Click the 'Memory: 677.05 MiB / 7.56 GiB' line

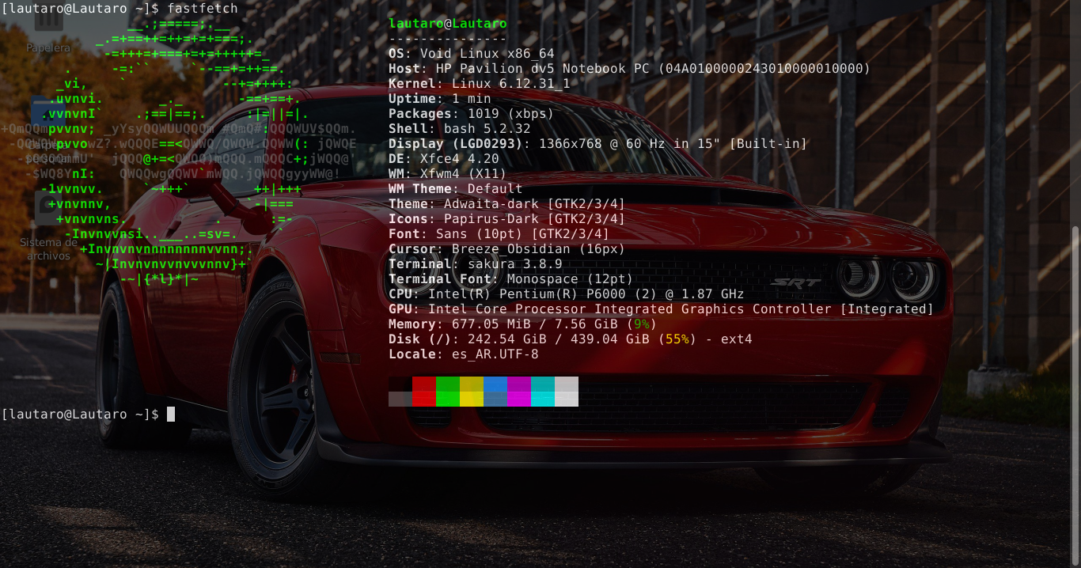coord(523,324)
